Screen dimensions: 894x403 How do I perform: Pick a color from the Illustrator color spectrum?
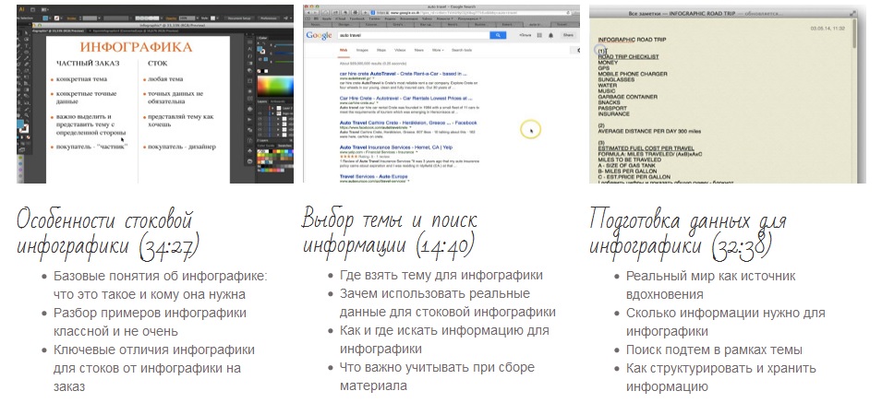click(274, 89)
